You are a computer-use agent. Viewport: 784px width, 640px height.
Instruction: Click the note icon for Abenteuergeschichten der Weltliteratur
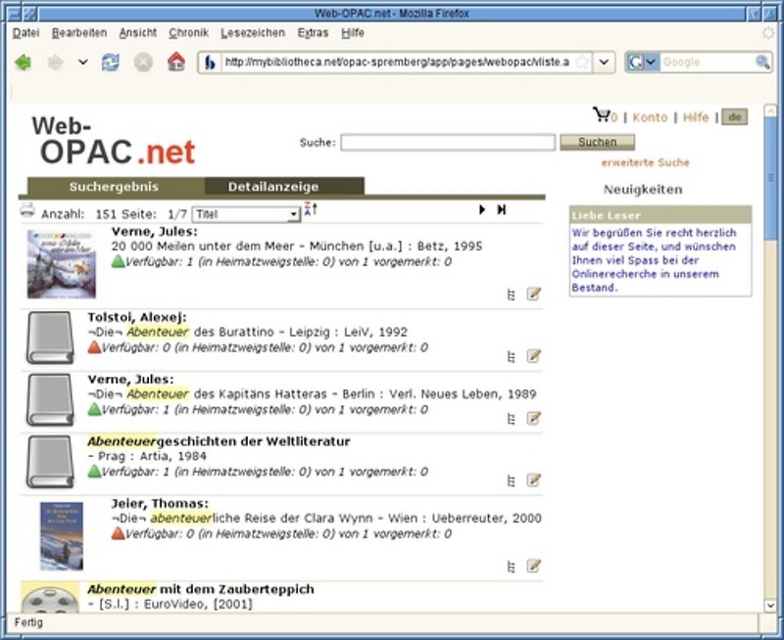tap(534, 480)
